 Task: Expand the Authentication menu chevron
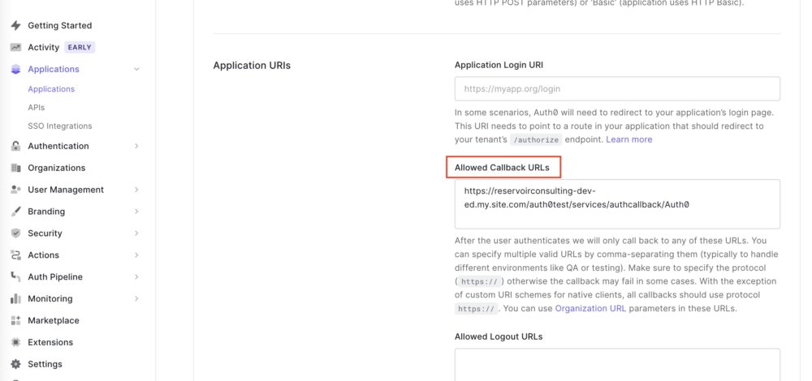(x=136, y=146)
